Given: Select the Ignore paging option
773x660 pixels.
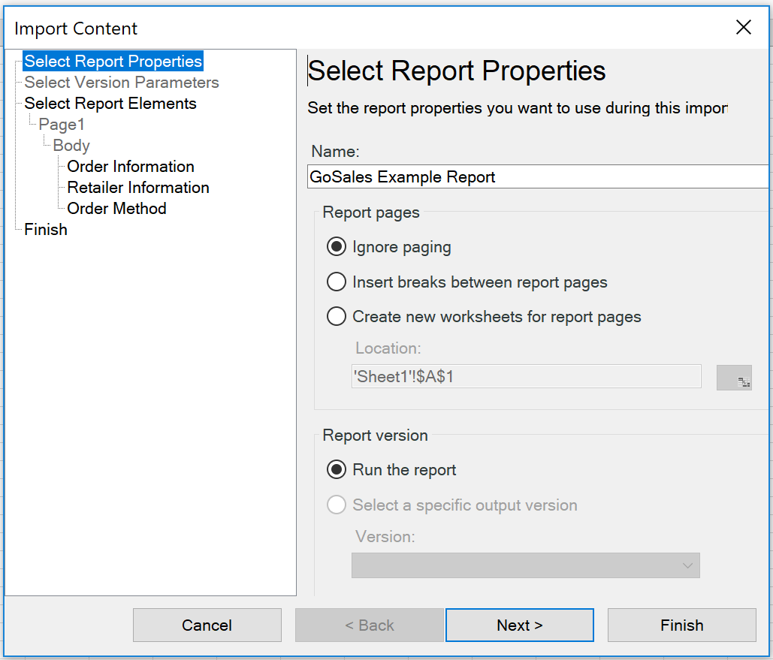Looking at the screenshot, I should coord(337,247).
